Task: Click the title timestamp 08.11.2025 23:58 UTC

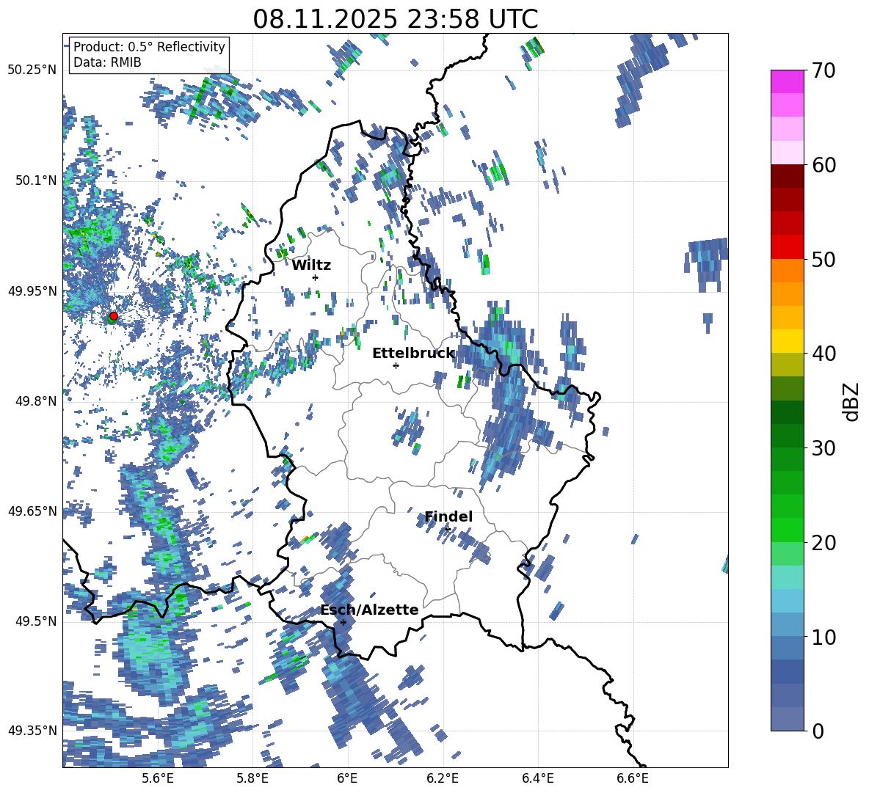Action: (x=395, y=19)
